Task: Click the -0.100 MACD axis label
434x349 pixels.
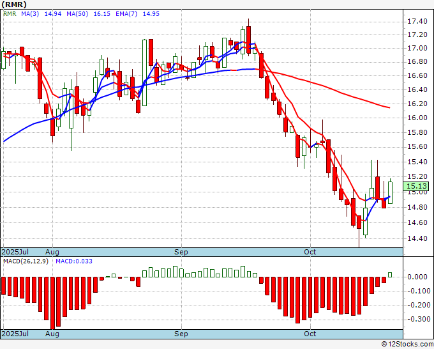Action: tap(417, 291)
